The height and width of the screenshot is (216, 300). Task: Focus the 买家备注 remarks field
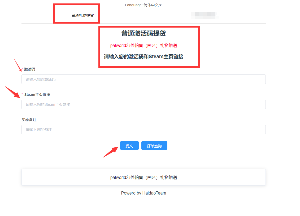tap(144, 130)
